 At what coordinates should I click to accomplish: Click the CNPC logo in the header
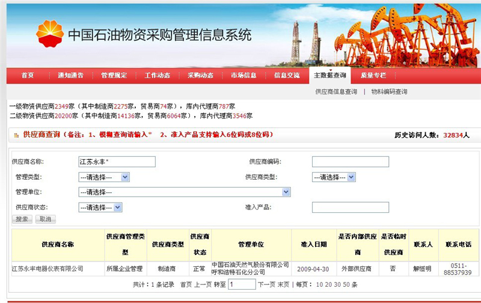click(49, 33)
